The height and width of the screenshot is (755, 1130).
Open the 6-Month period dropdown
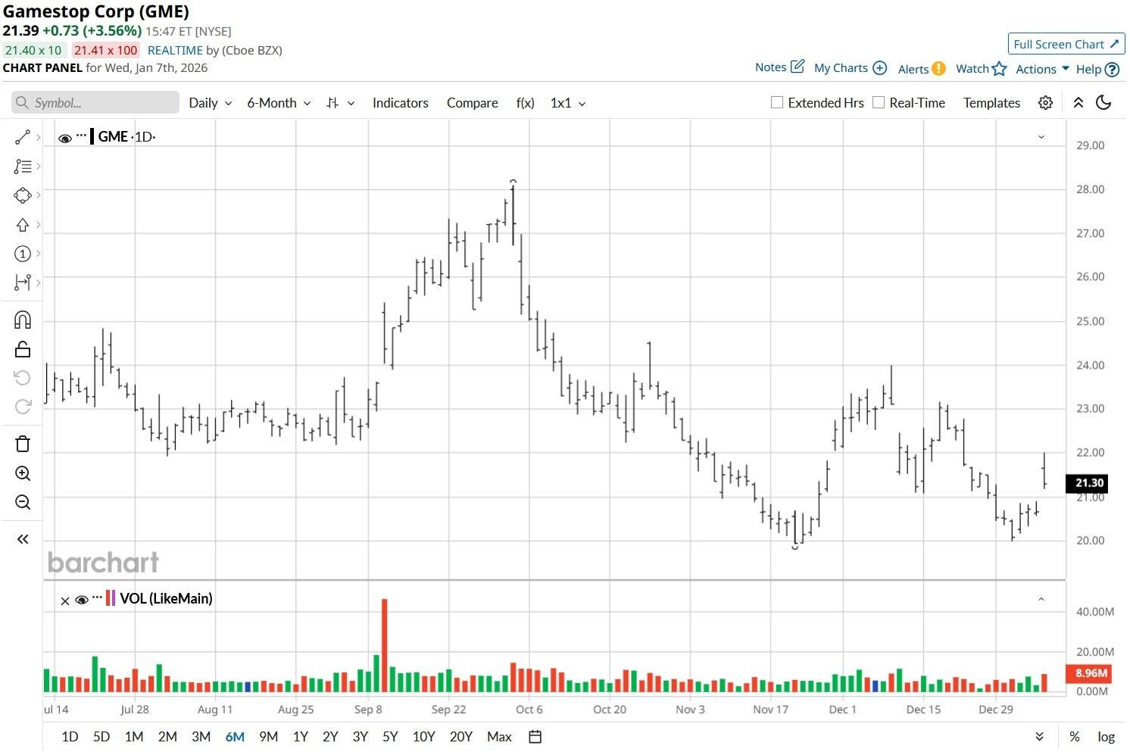(279, 103)
